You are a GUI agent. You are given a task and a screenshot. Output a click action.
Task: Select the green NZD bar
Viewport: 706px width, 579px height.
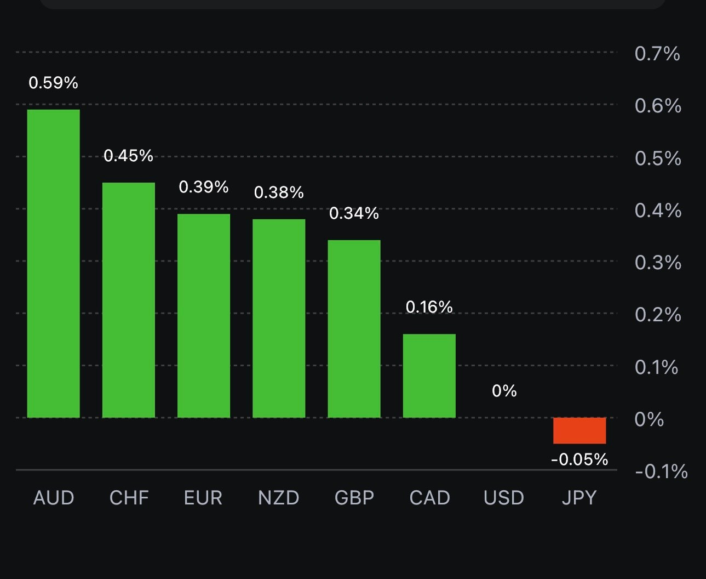coord(279,318)
